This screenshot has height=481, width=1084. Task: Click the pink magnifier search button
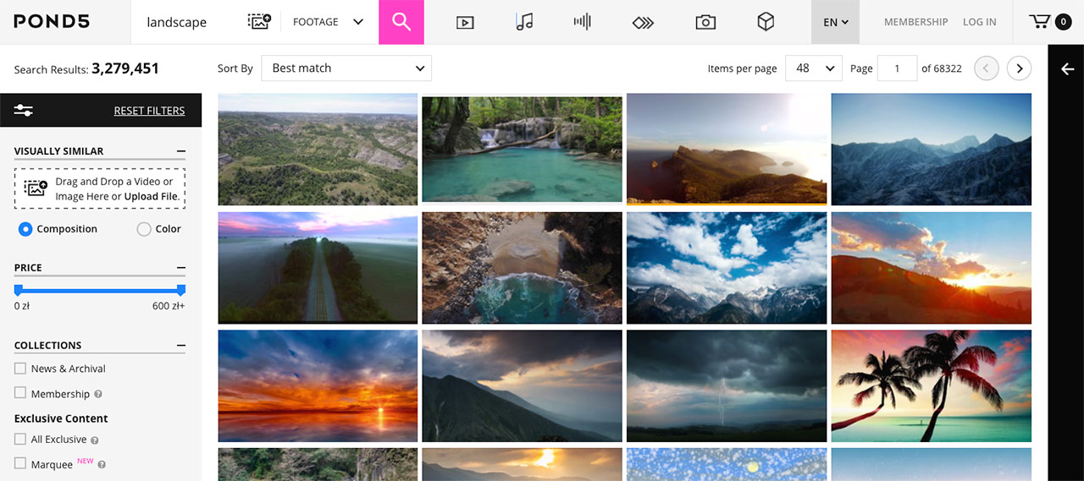pyautogui.click(x=401, y=22)
